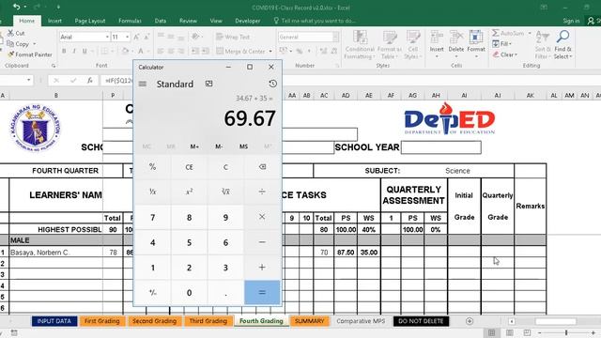Click the divide operator in Calculator
This screenshot has width=601, height=338.
pos(262,192)
